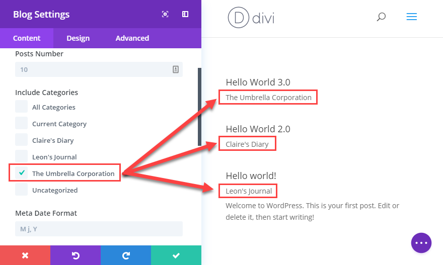443x265 pixels.
Task: Click The Umbrella Corporation category link in preview
Action: (268, 98)
